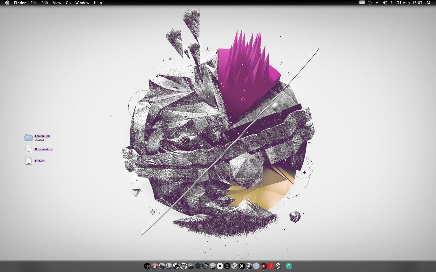
Task: Open the volume control in the menu bar
Action: point(385,3)
